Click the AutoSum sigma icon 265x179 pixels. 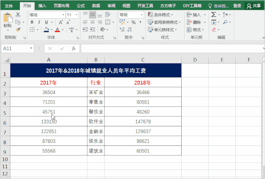pos(214,15)
